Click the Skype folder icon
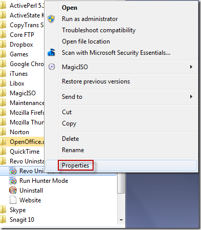The width and height of the screenshot is (201, 230). coord(3,210)
